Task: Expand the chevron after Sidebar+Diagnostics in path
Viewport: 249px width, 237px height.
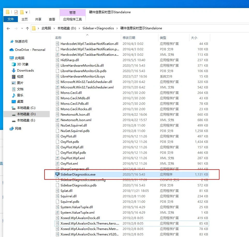Action: pyautogui.click(x=117, y=28)
